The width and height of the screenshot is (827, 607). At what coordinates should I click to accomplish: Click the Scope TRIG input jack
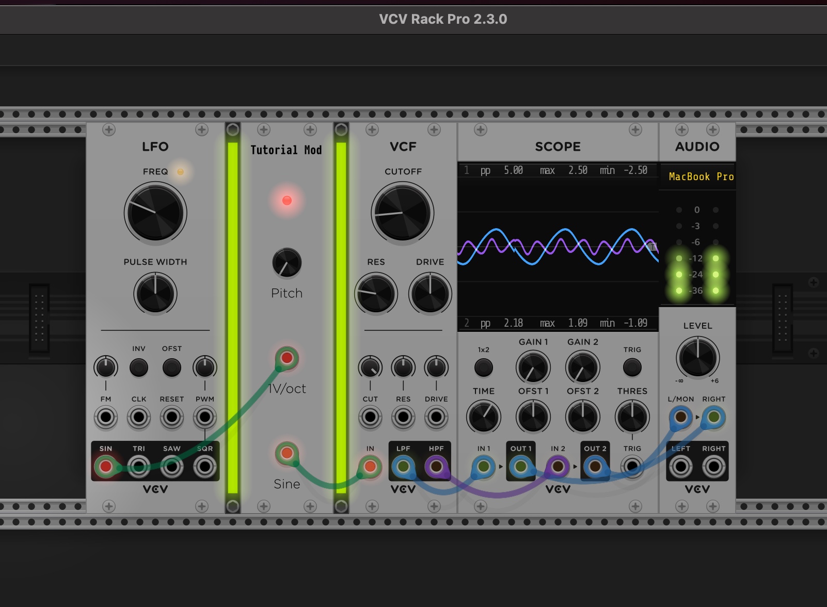(x=632, y=467)
